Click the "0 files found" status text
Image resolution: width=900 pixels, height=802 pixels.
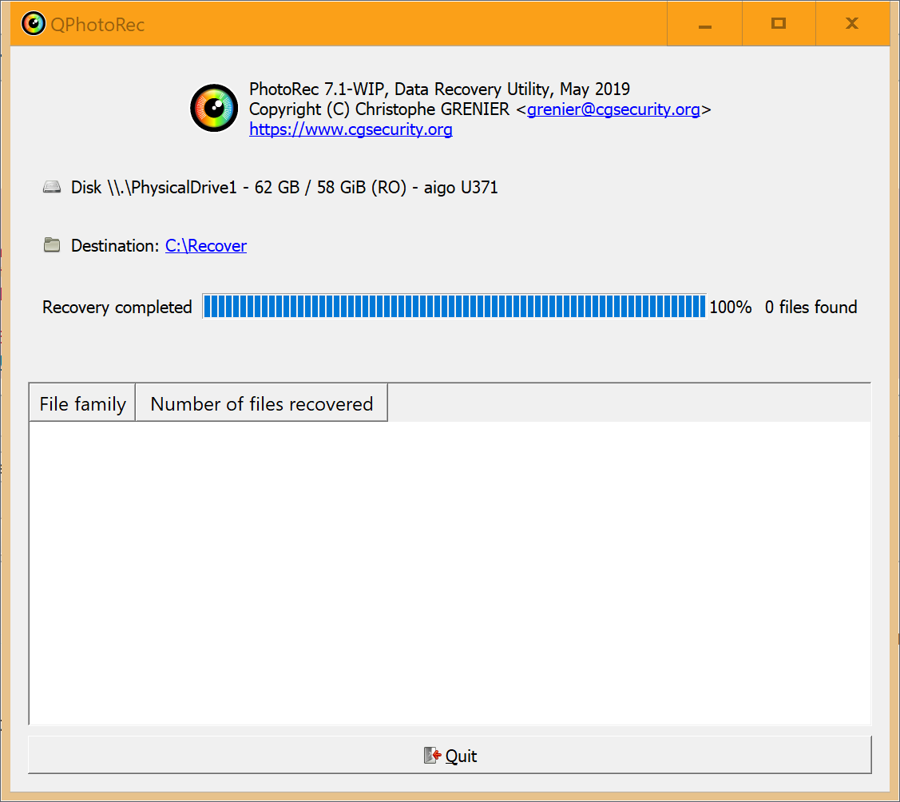coord(811,308)
